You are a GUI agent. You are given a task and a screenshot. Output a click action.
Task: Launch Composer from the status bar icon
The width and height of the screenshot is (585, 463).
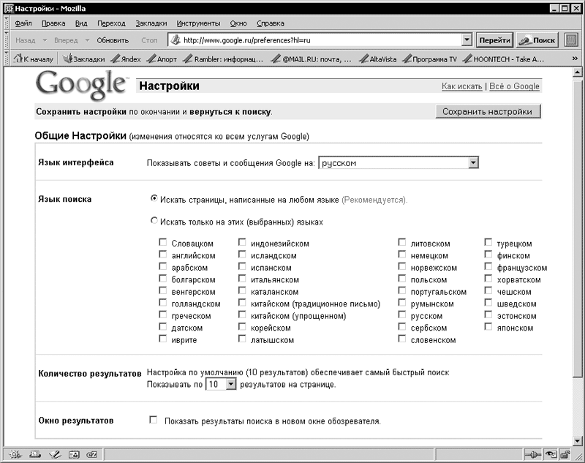tap(53, 455)
